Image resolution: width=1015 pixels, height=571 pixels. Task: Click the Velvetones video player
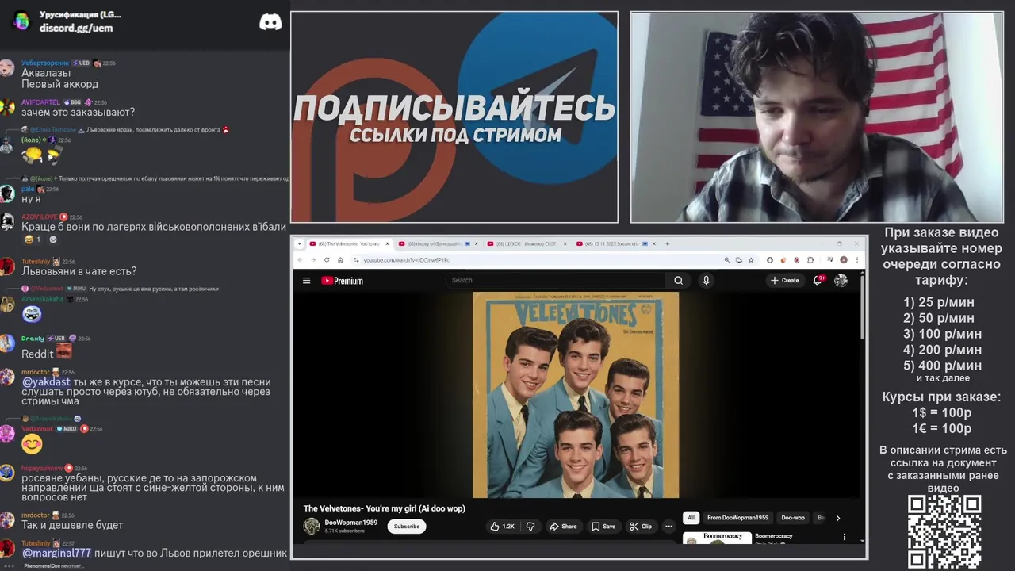click(x=576, y=395)
